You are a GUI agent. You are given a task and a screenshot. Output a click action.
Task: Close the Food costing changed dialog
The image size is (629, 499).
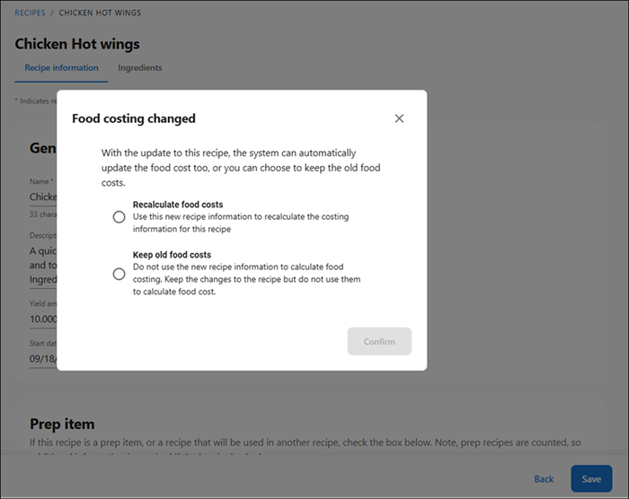(399, 118)
